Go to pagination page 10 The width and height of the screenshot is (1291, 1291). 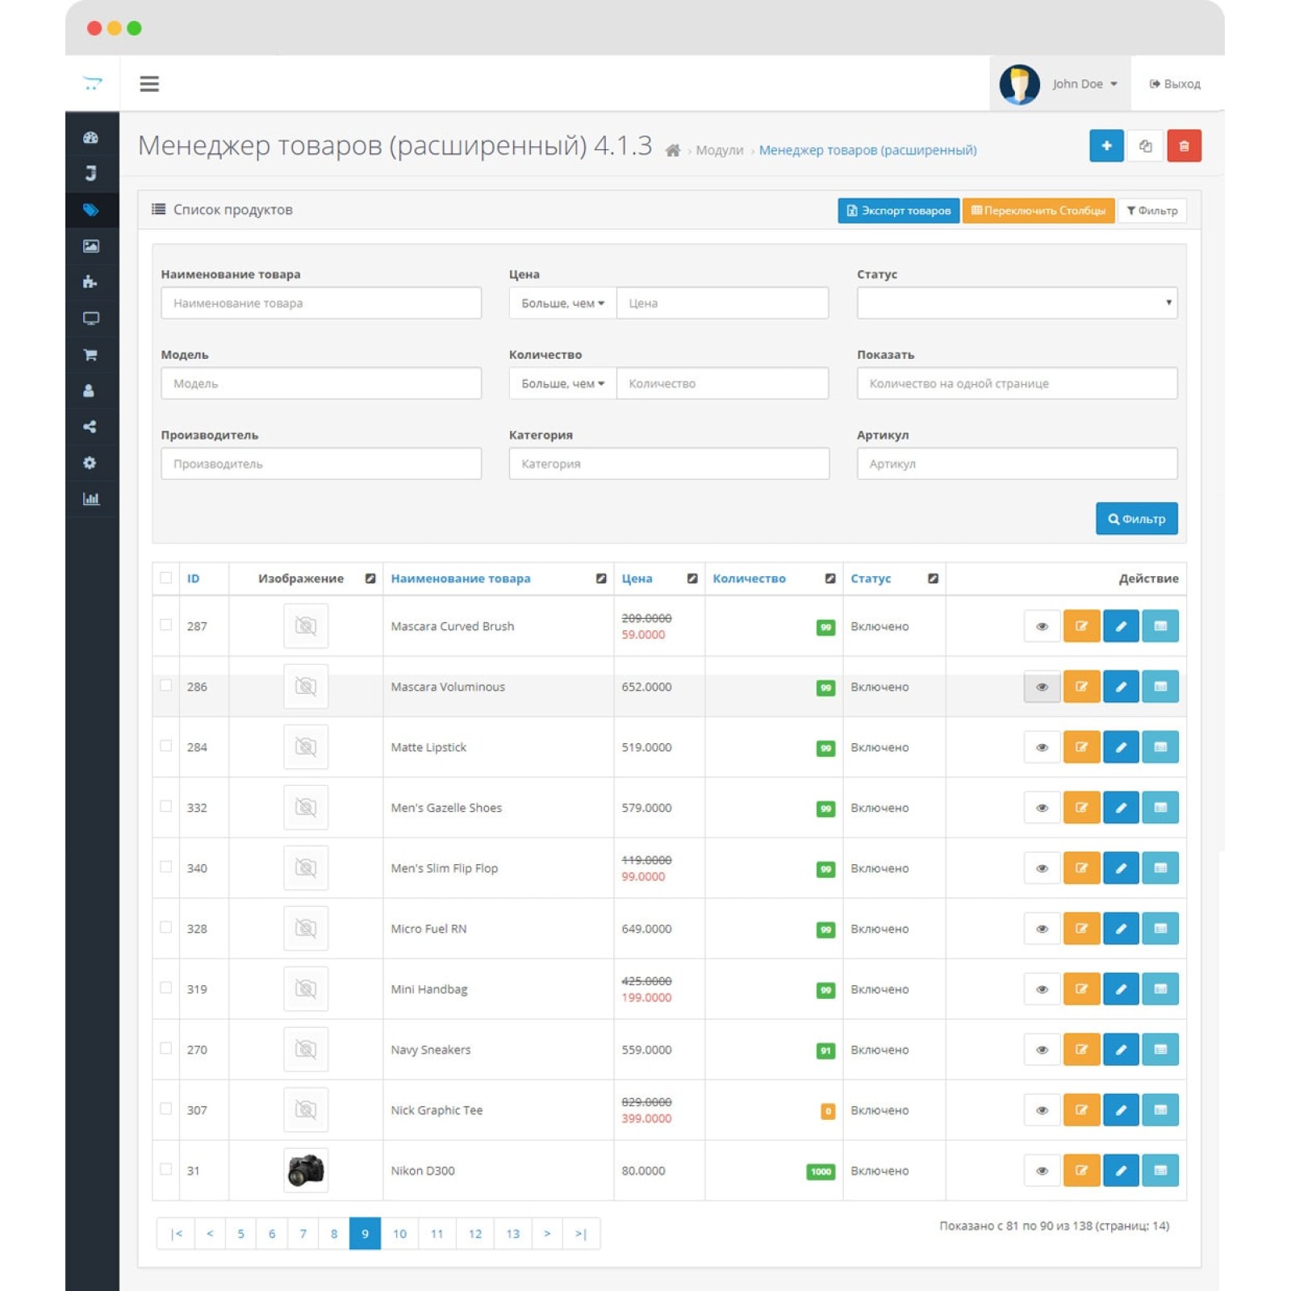tap(399, 1234)
